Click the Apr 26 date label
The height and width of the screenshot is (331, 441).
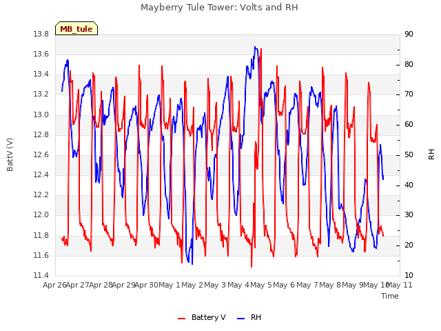click(54, 285)
